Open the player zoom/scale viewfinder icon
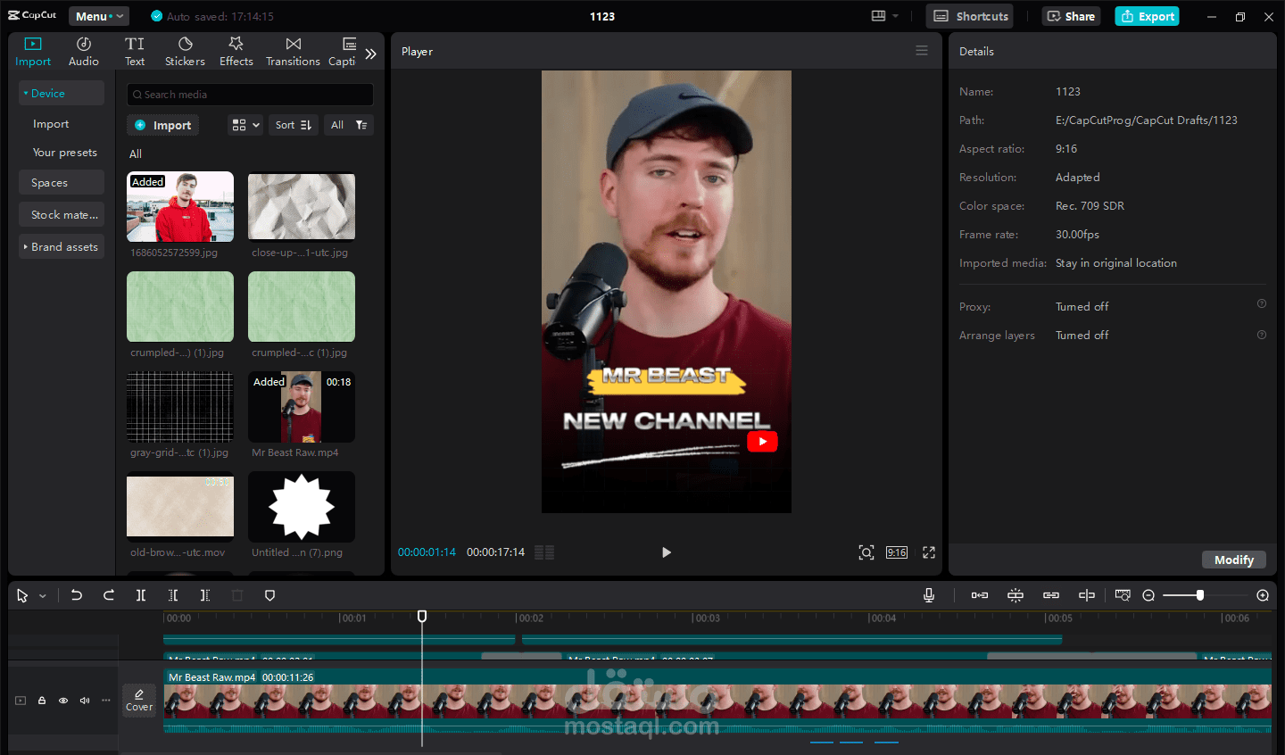Screen dimensions: 1285x755 [866, 552]
